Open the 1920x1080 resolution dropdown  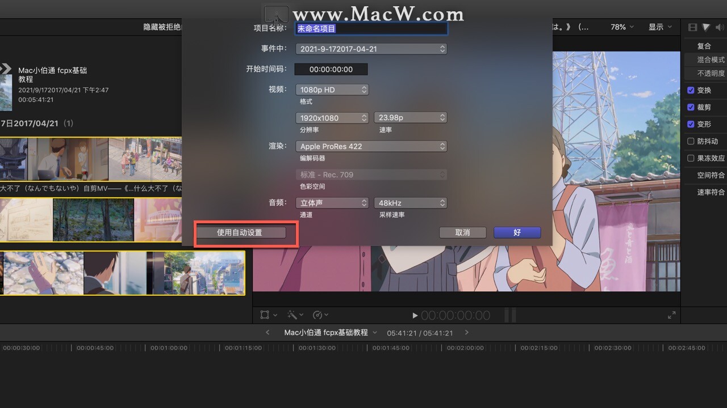332,118
